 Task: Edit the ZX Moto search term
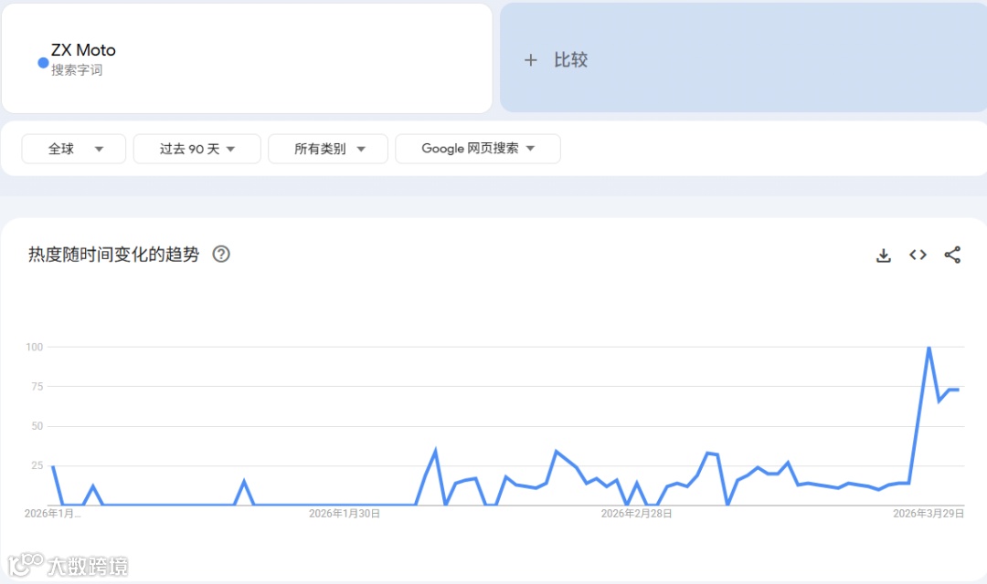point(83,50)
